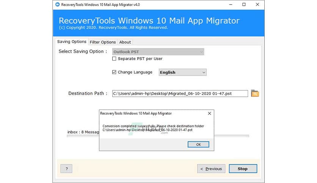Open the Select Saving Option dropdown
Screen dimensions: 317x183
(158, 52)
